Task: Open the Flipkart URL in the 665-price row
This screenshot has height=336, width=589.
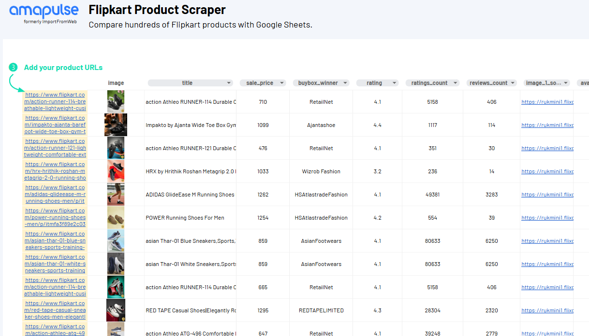Action: pos(55,287)
